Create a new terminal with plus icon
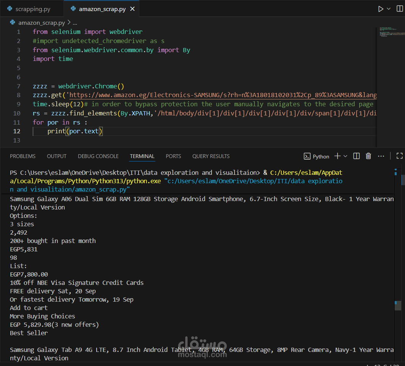Screen dimensions: 405x366 (337, 156)
